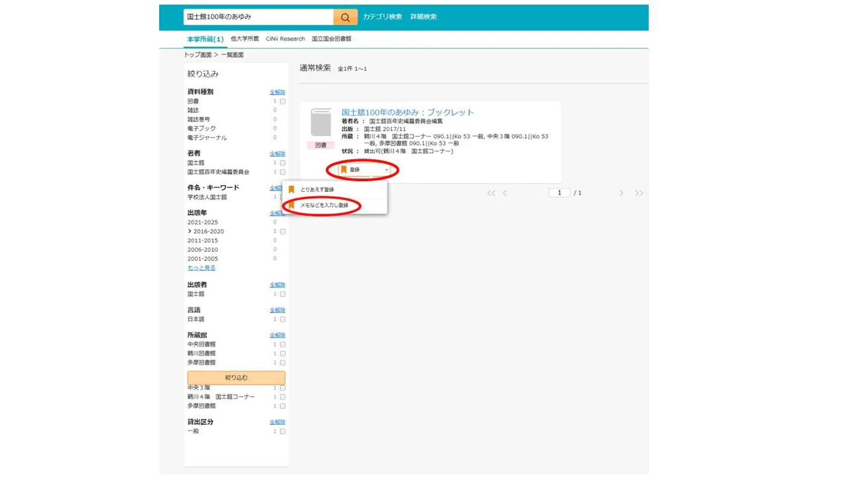This screenshot has width=849, height=478.
Task: Check the 中央３階 location checkbox
Action: (x=283, y=388)
